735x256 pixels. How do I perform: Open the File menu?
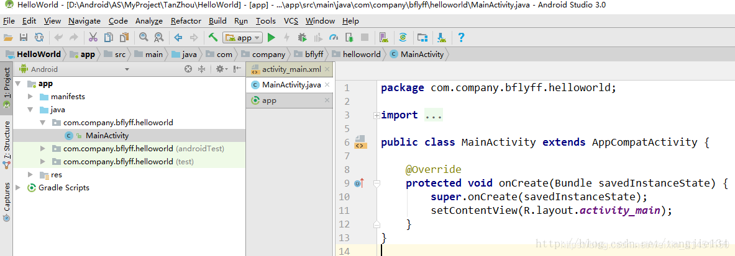click(x=9, y=21)
